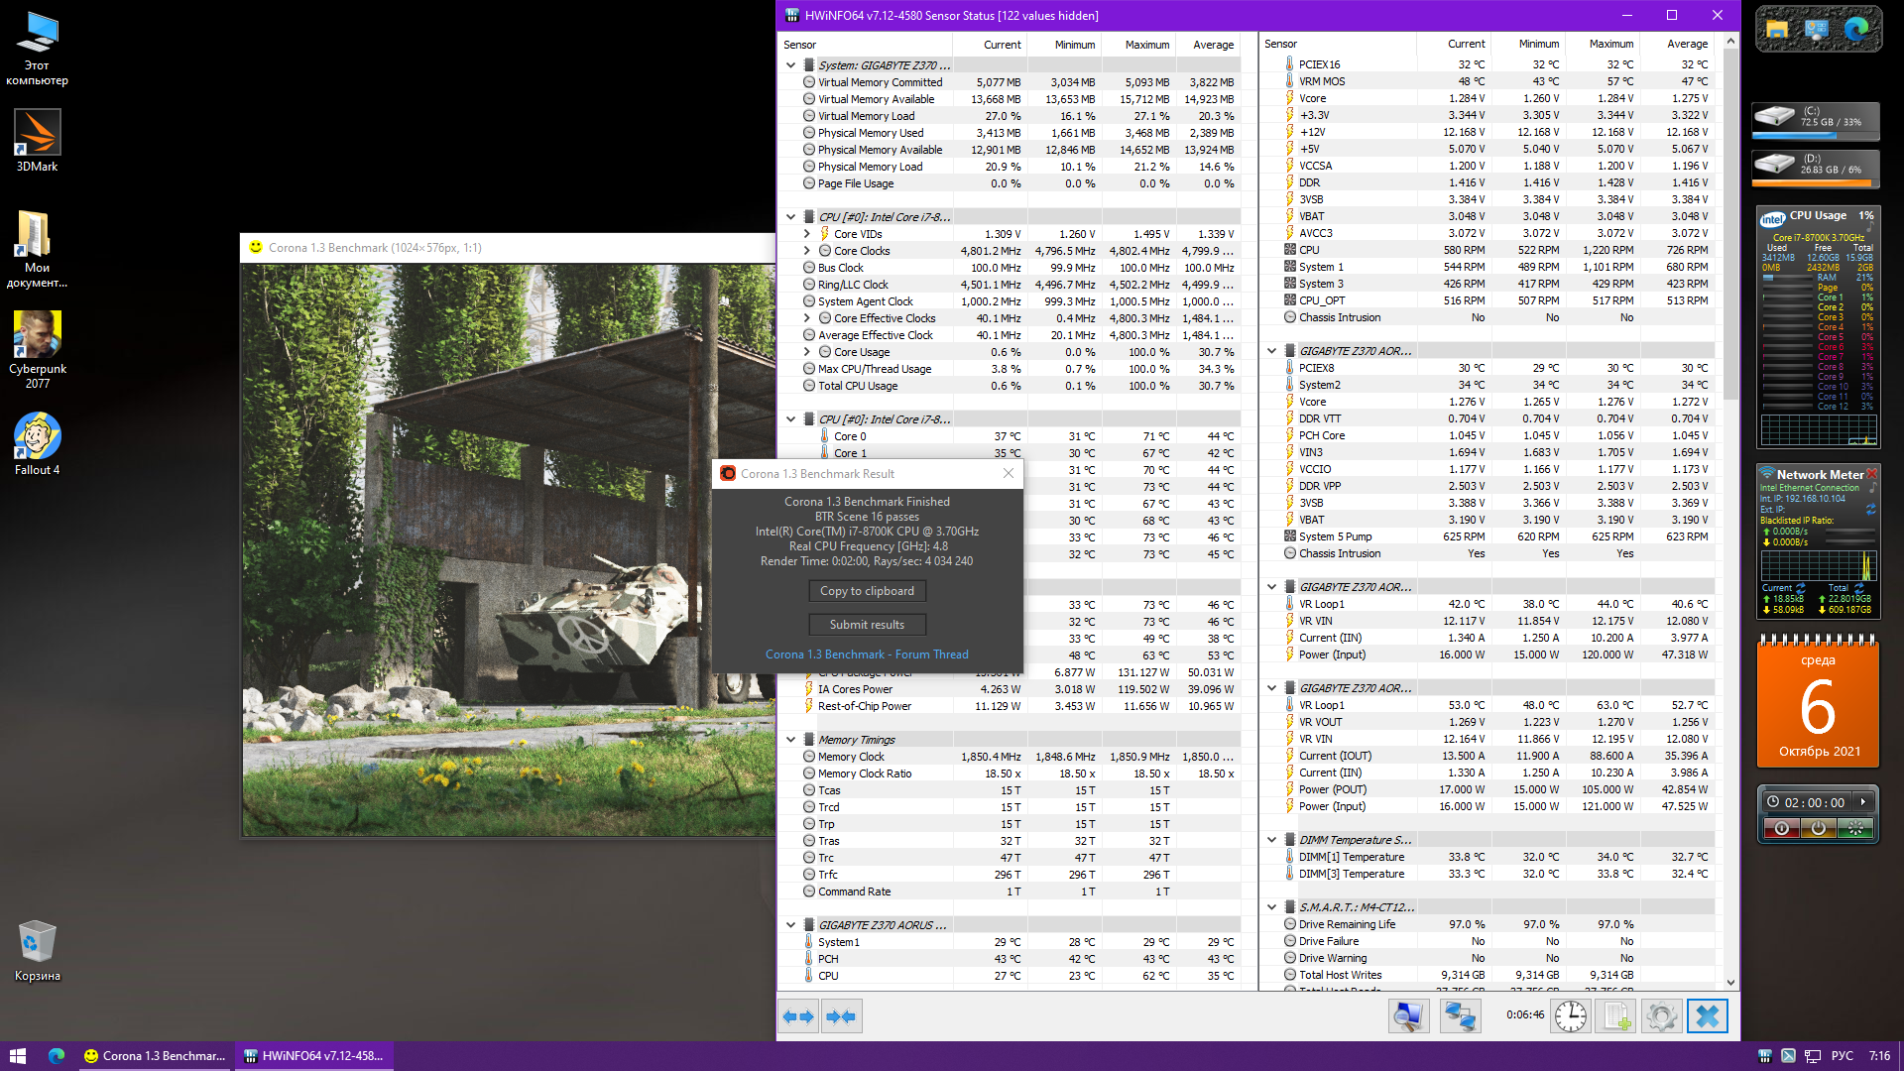Viewport: 1904px width, 1071px height.
Task: Click the shrink columns arrows icon
Action: click(x=841, y=1016)
